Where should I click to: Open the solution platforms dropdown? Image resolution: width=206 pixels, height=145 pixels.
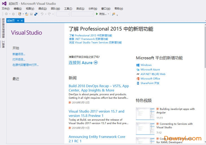coord(82,14)
